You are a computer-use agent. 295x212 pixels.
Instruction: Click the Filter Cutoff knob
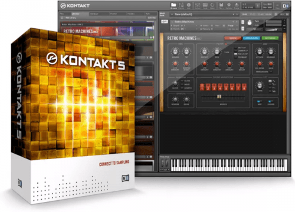pyautogui.click(x=204, y=51)
